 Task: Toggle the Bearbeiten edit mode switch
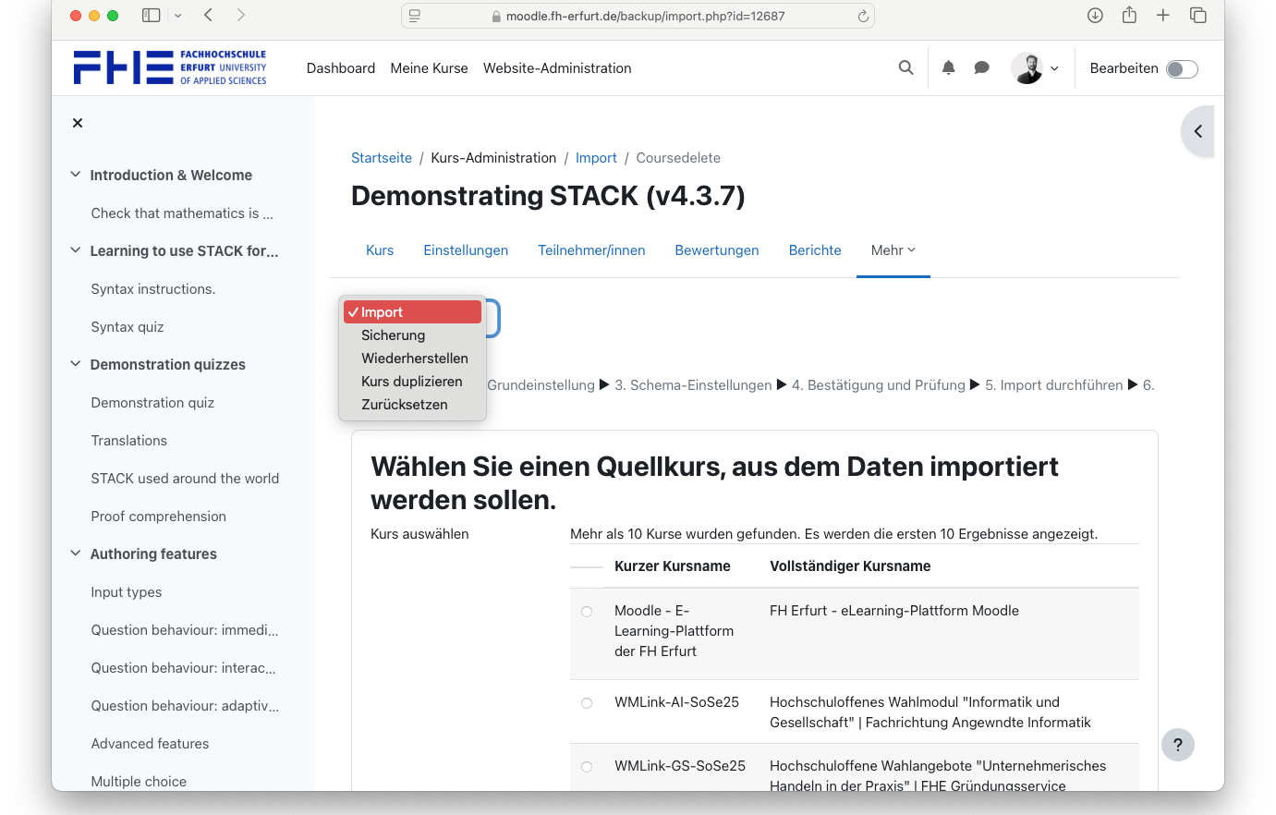tap(1181, 69)
